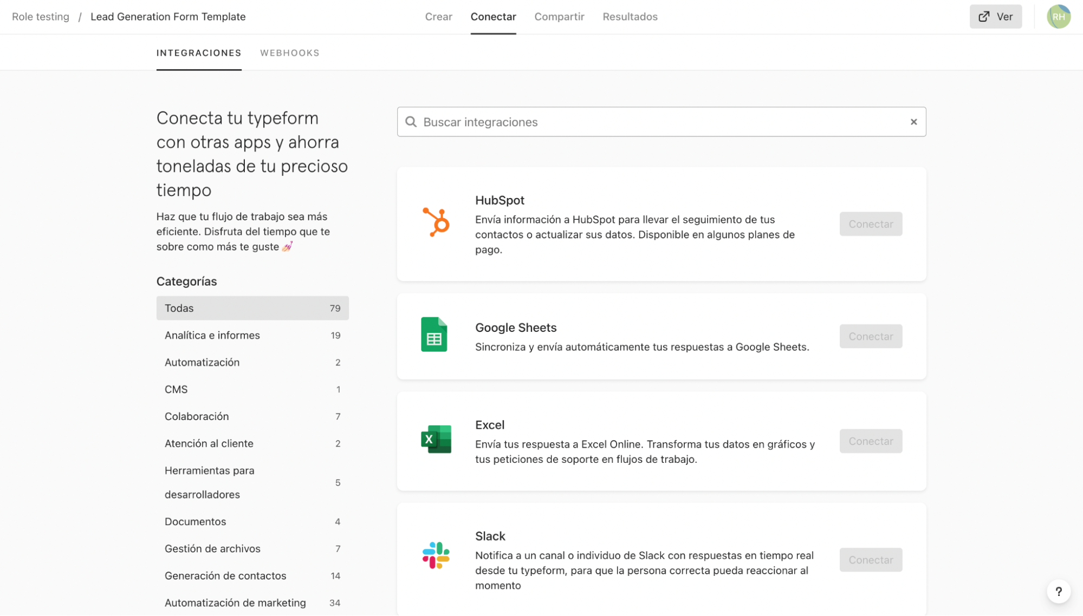Click the Excel logo icon
The image size is (1083, 616).
pos(436,440)
